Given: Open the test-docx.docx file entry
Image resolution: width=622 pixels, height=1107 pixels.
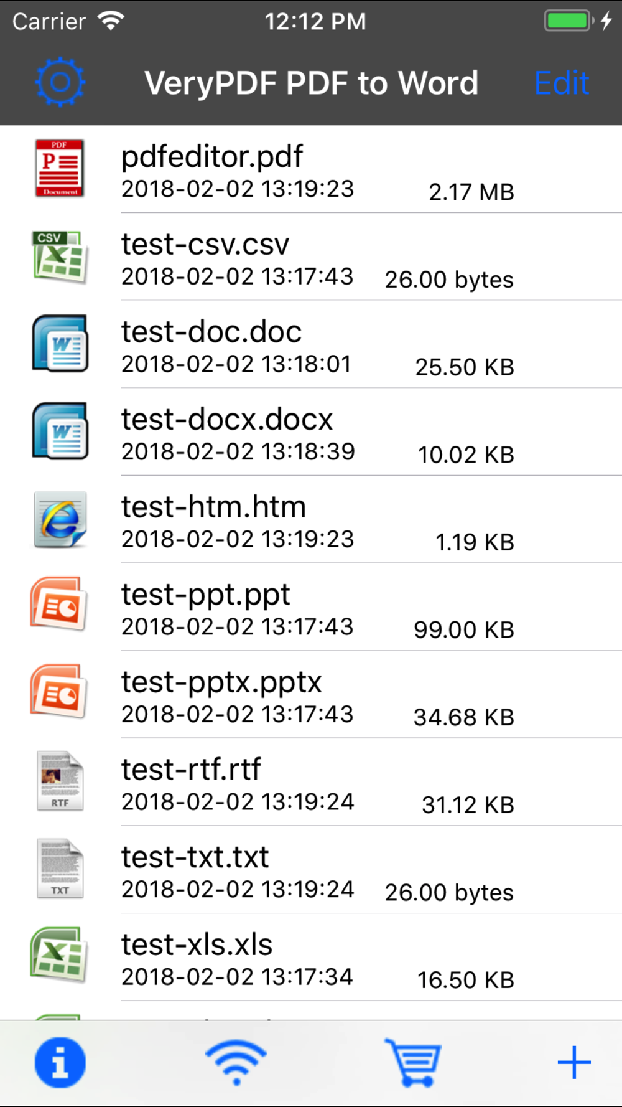Looking at the screenshot, I should 311,432.
